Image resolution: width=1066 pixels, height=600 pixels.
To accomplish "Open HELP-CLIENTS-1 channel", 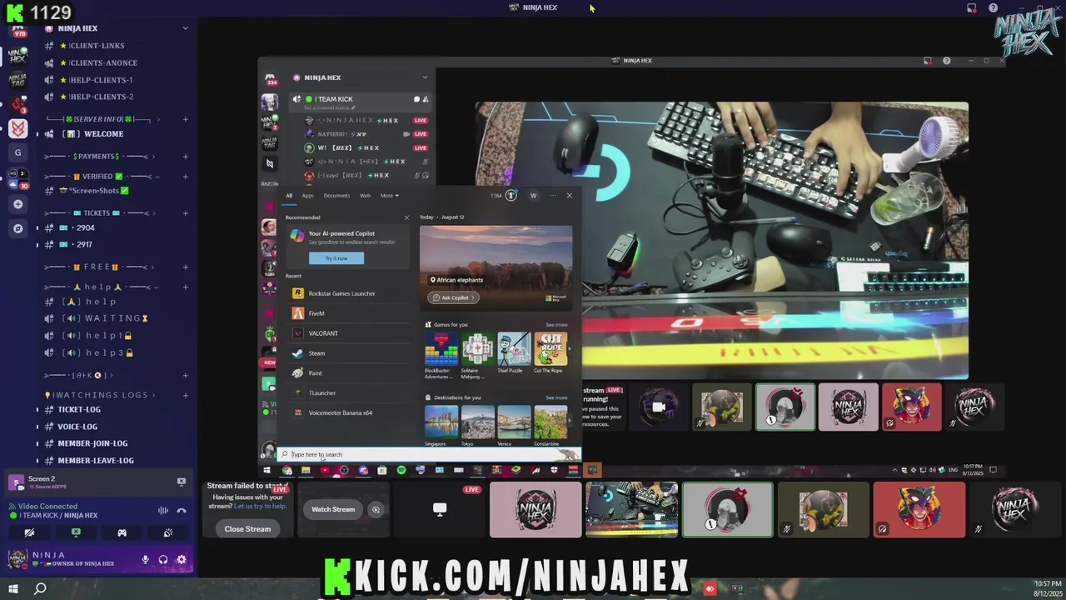I will [x=101, y=80].
